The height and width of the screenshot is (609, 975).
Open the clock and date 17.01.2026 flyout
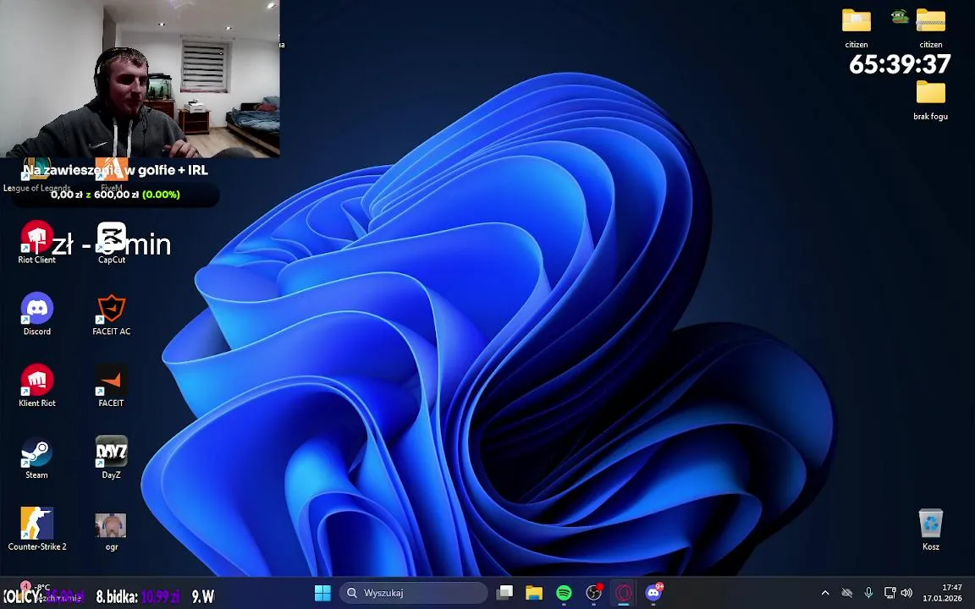(x=942, y=593)
